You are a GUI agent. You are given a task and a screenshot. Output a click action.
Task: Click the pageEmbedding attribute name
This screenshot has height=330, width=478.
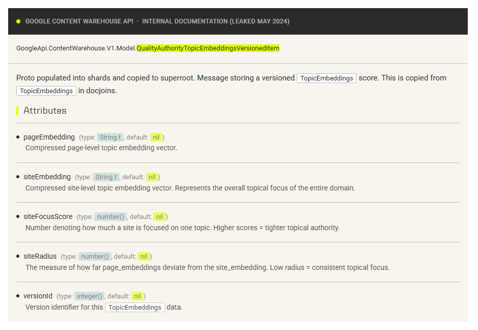click(49, 137)
